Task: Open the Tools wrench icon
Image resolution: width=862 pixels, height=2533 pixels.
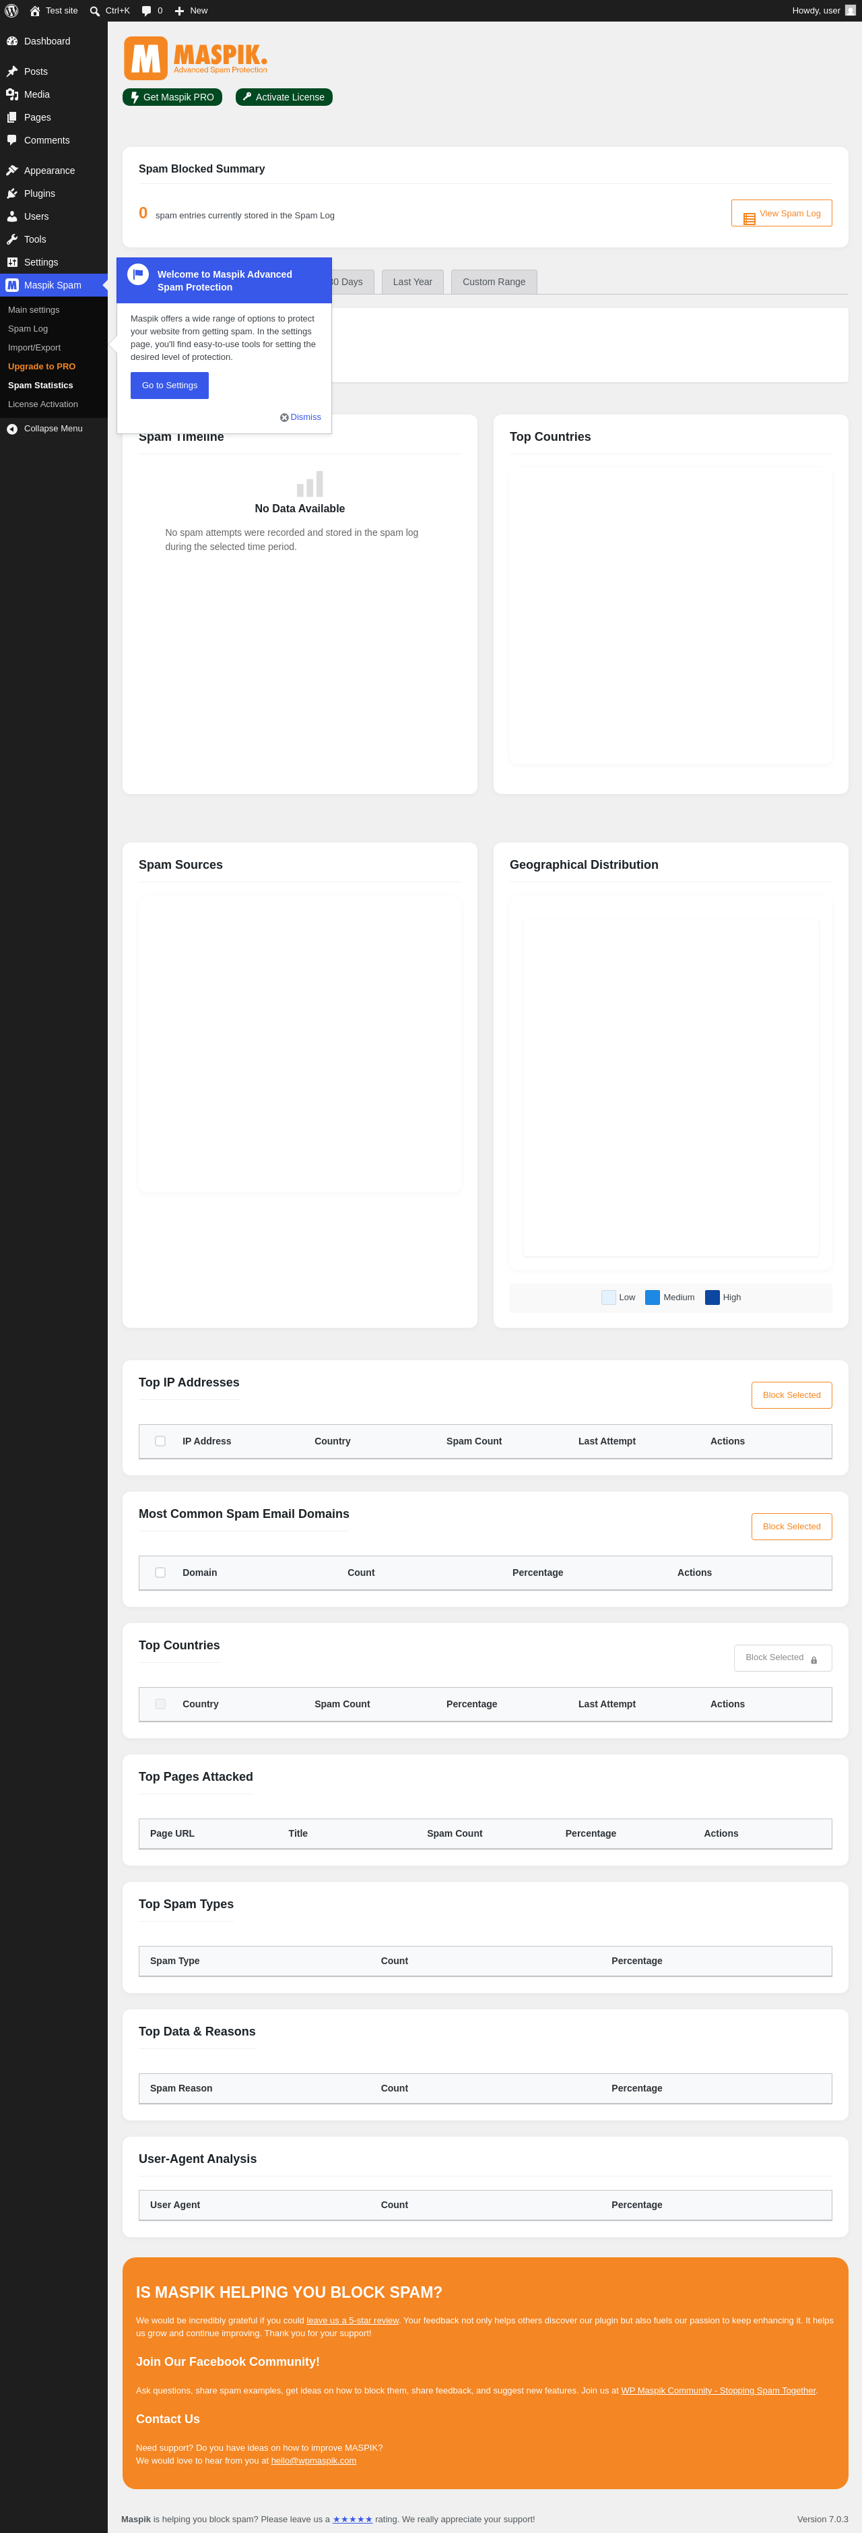Action: [x=12, y=239]
